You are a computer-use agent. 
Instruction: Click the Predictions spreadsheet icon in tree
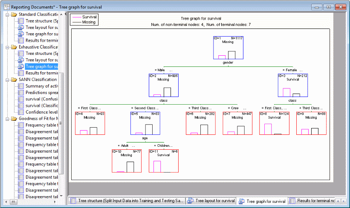click(x=21, y=92)
